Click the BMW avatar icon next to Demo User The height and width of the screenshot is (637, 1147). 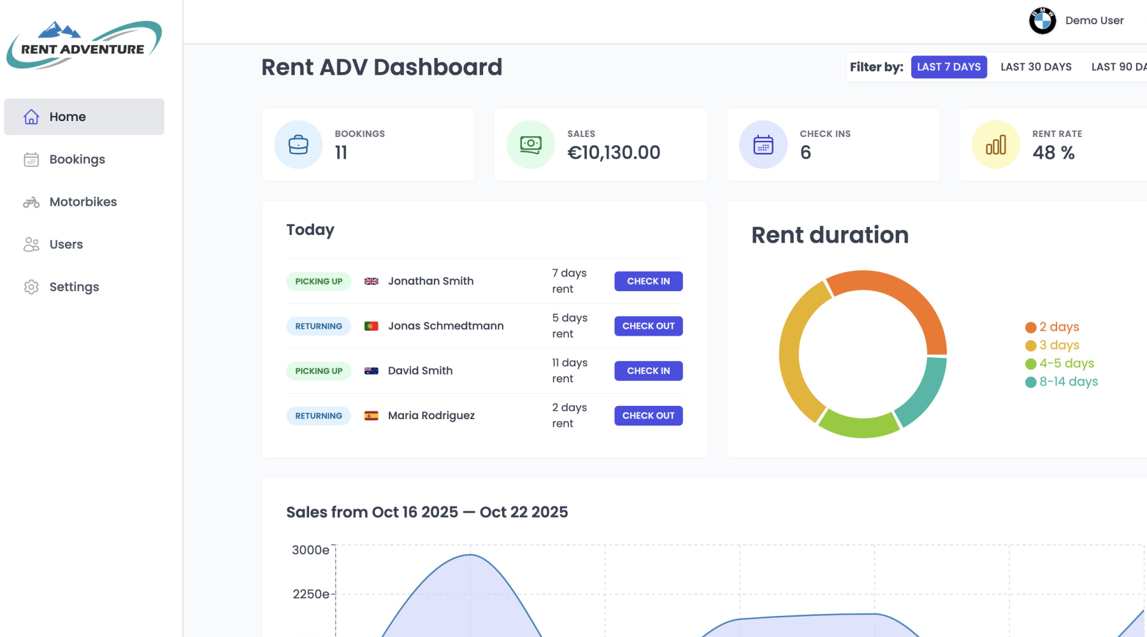click(x=1042, y=20)
